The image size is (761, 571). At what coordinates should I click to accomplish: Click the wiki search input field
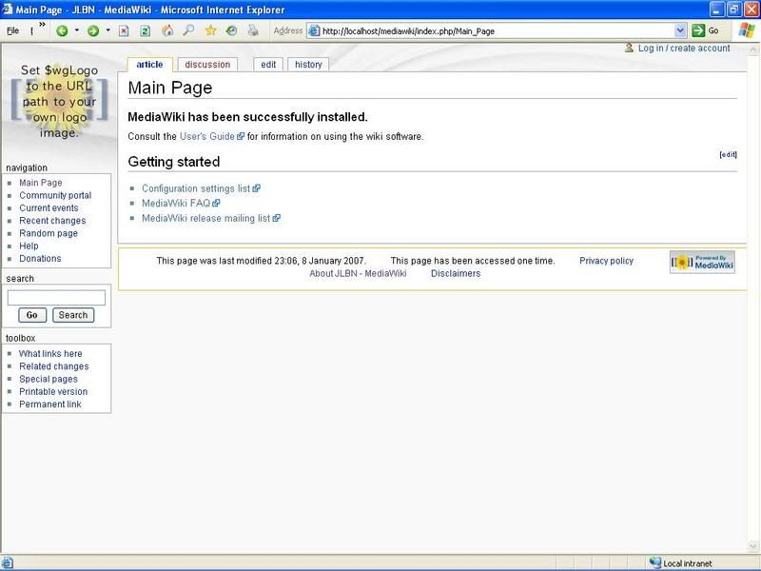[x=56, y=297]
